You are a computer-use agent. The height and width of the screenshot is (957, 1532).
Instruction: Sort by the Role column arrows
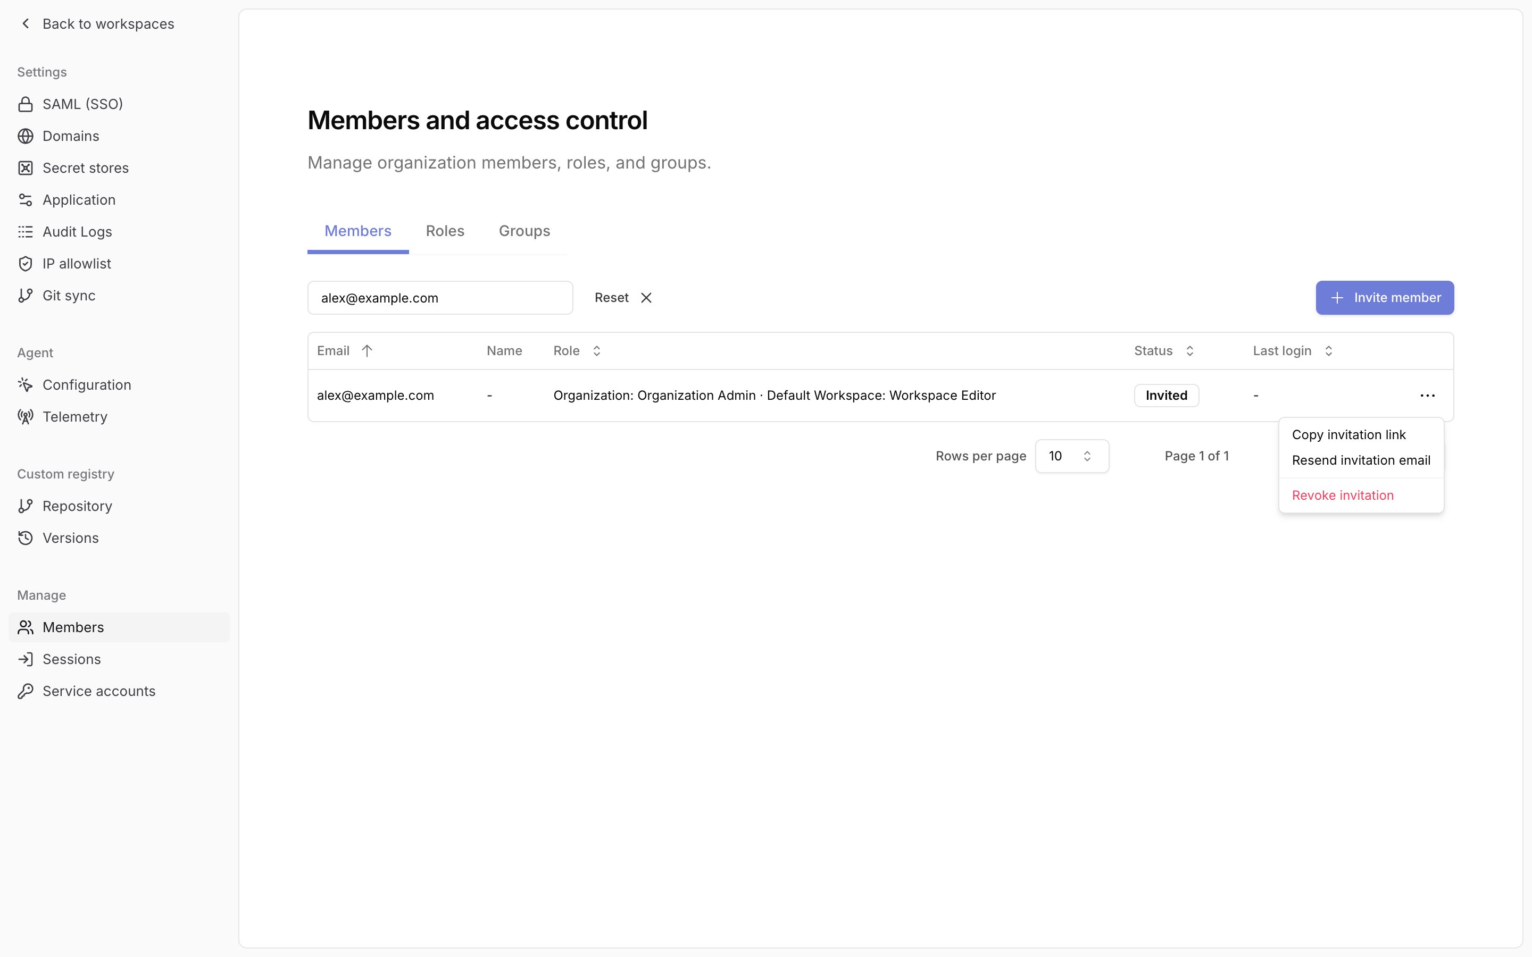click(596, 351)
